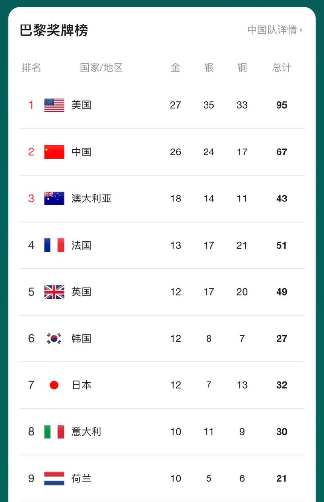Click the South Korea flag icon

tap(54, 338)
